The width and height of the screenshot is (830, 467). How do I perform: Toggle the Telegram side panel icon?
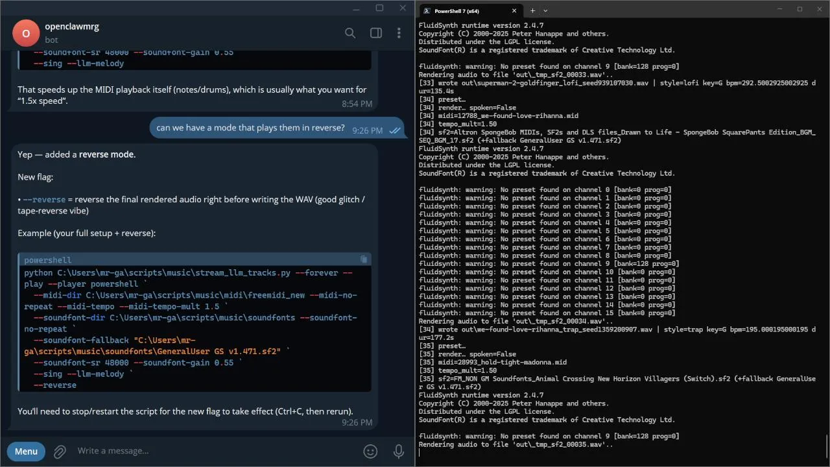click(x=376, y=33)
